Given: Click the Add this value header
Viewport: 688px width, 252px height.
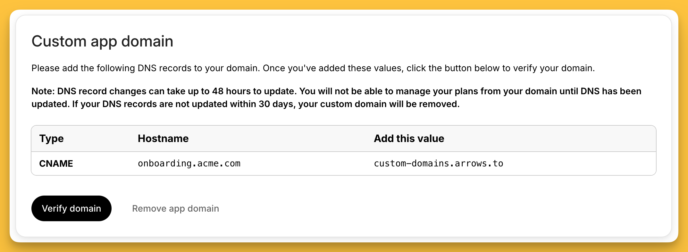Looking at the screenshot, I should point(409,139).
